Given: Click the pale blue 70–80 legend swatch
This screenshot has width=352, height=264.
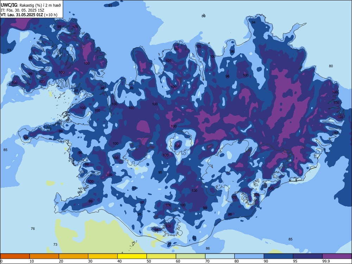Looking at the screenshot, I should click(220, 256).
